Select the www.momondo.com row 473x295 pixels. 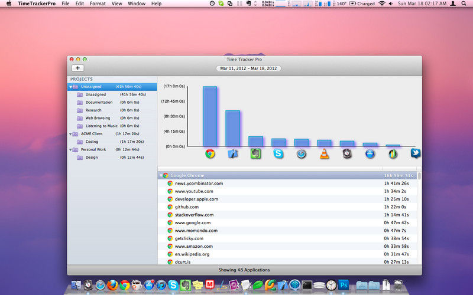point(287,230)
